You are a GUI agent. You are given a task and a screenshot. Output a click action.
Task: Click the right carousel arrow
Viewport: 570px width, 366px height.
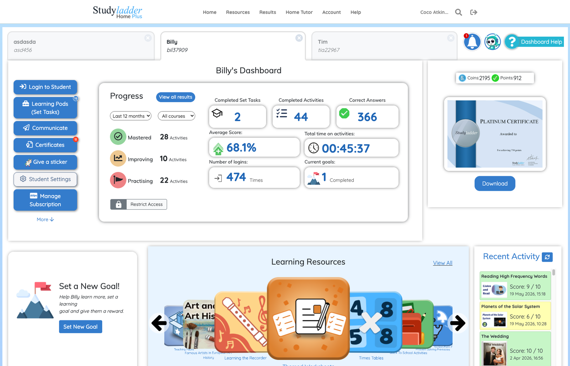pyautogui.click(x=458, y=323)
